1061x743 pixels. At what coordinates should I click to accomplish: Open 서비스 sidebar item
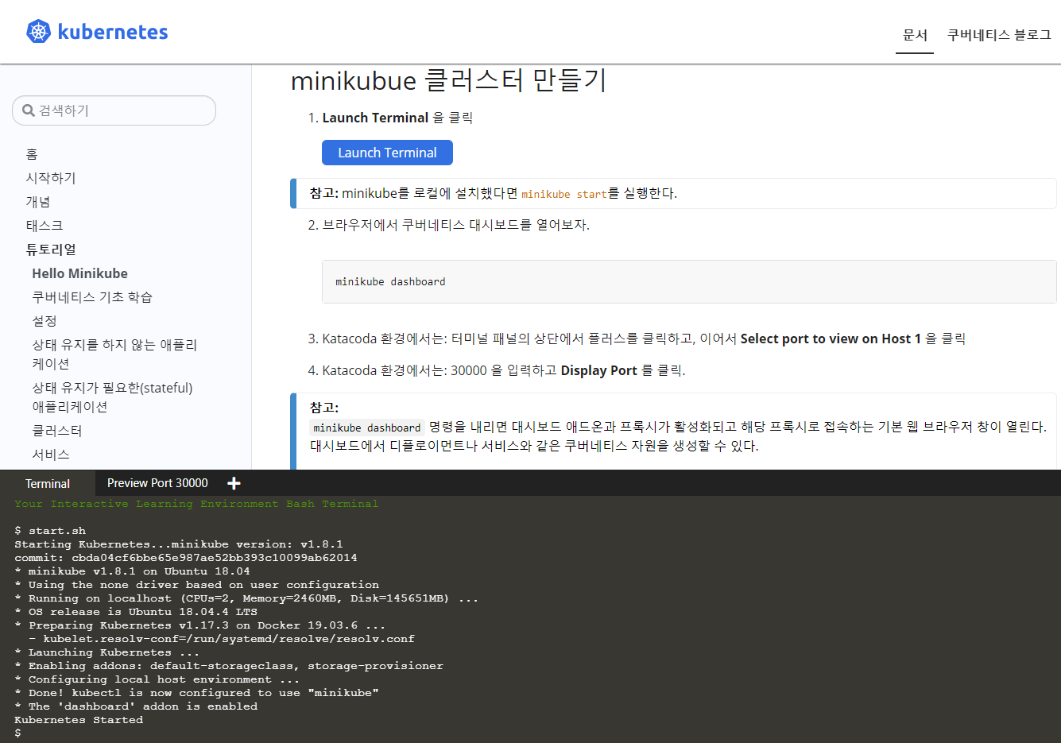(51, 455)
